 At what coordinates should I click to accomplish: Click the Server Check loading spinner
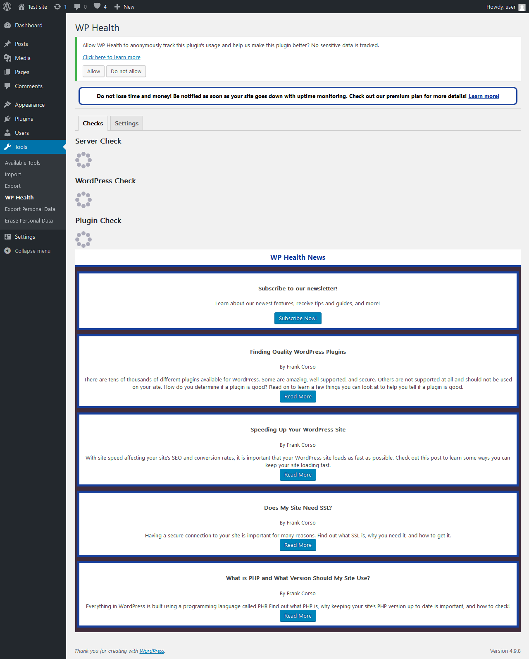point(83,160)
